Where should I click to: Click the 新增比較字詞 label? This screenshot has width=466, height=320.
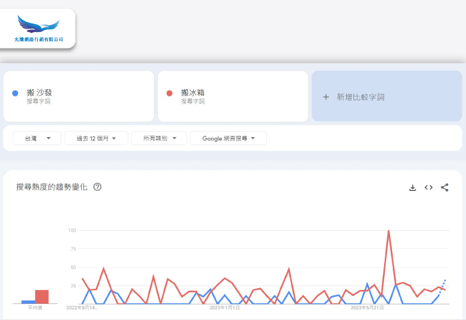[x=360, y=97]
